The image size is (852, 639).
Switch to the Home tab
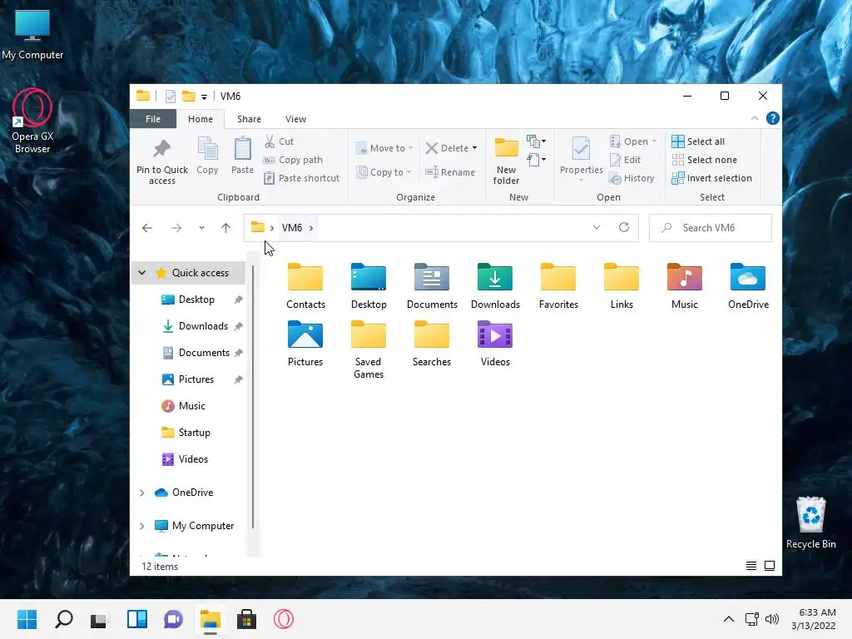tap(201, 119)
